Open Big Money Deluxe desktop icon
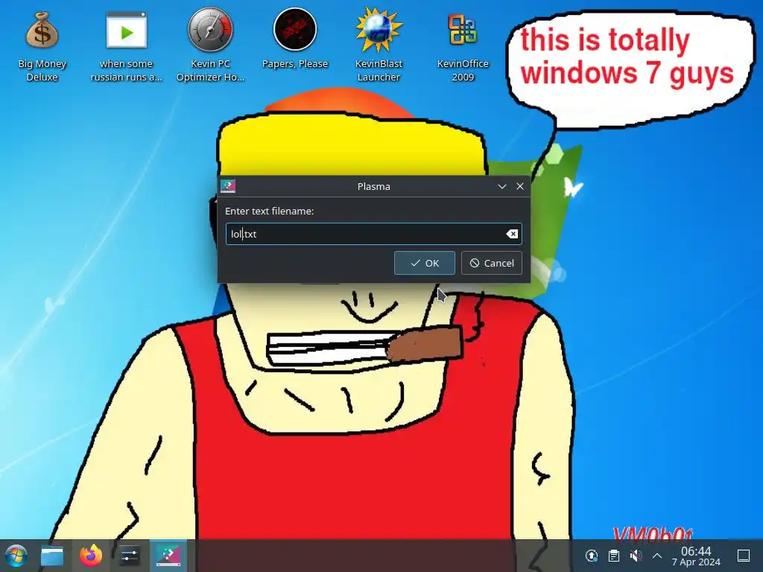Viewport: 763px width, 572px height. click(x=42, y=46)
